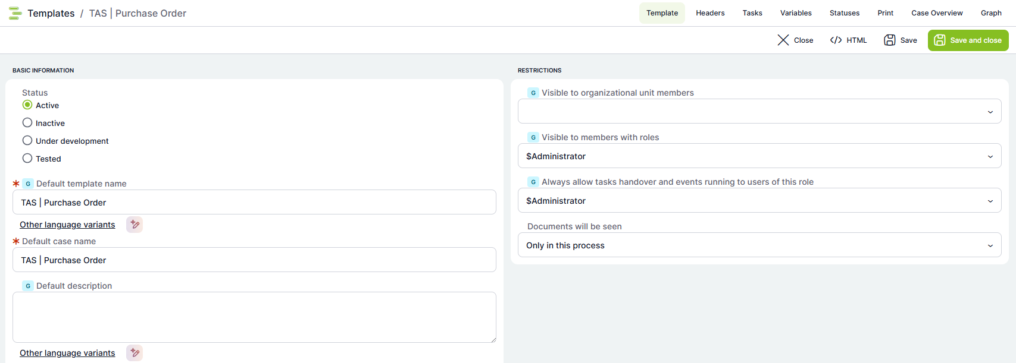This screenshot has height=363, width=1016.
Task: Select the Under development status option
Action: click(27, 141)
